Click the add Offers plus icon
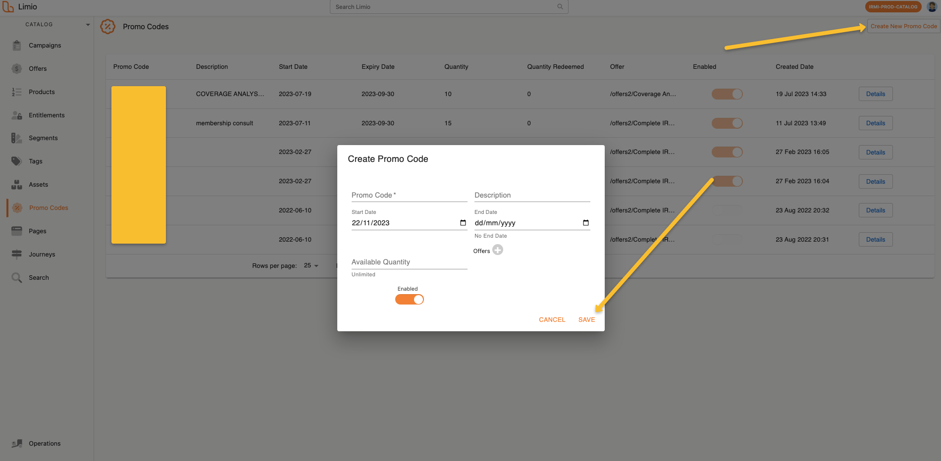 tap(498, 250)
